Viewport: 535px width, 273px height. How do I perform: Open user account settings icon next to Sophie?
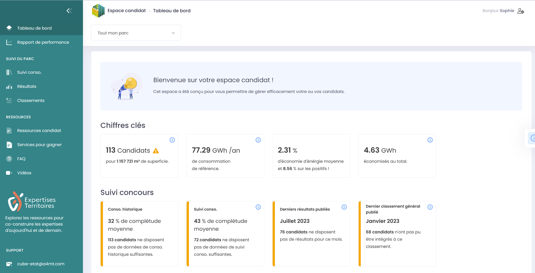(x=521, y=11)
